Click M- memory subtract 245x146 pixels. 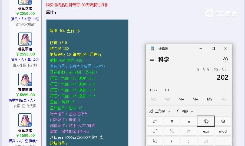(x=195, y=99)
